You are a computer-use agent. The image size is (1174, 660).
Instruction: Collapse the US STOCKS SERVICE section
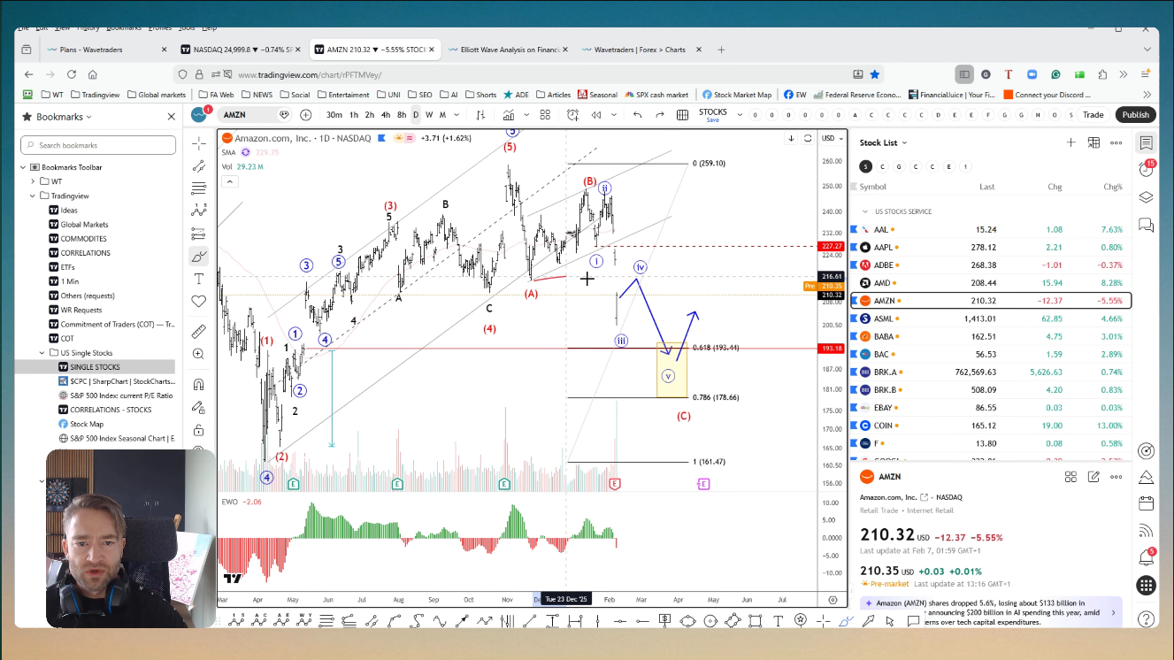(x=864, y=211)
